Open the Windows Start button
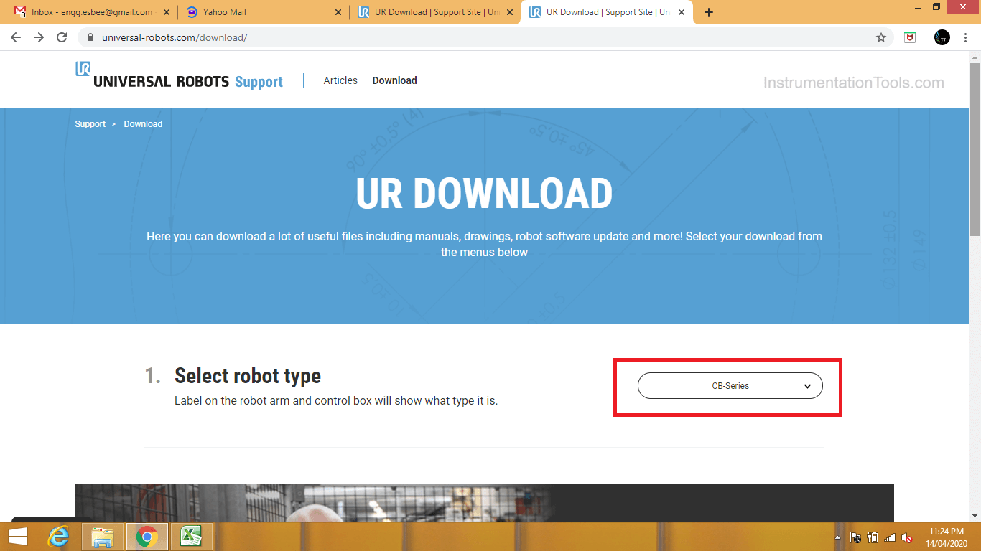The height and width of the screenshot is (551, 981). 18,537
